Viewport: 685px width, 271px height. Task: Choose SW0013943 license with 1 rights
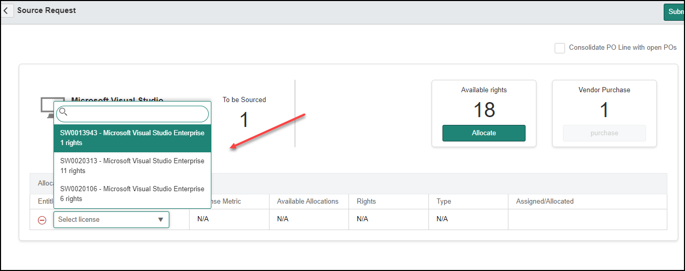tap(132, 138)
